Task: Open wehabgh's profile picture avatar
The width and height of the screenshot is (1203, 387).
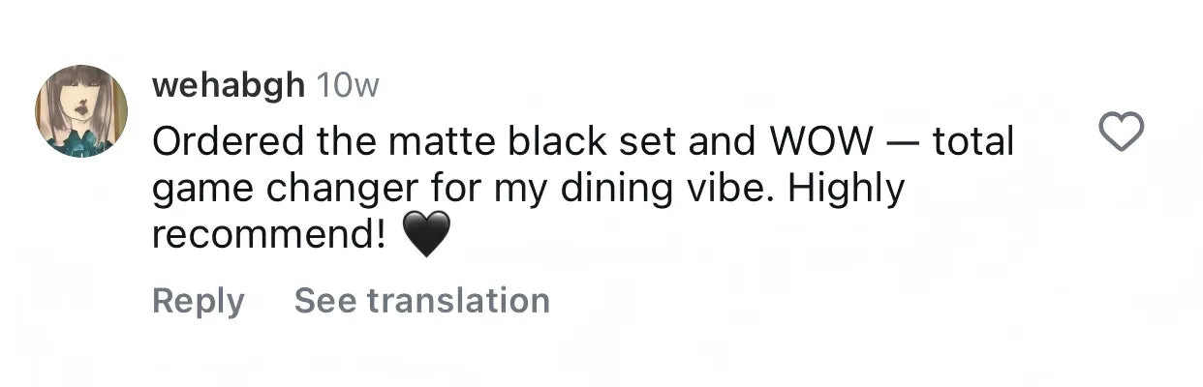Action: (x=82, y=111)
